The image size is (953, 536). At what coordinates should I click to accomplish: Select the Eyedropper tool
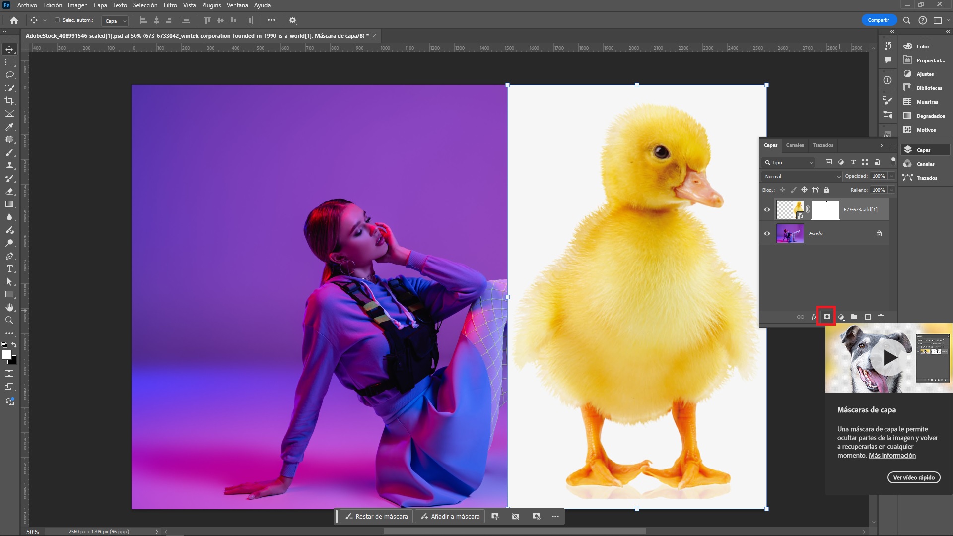coord(9,127)
